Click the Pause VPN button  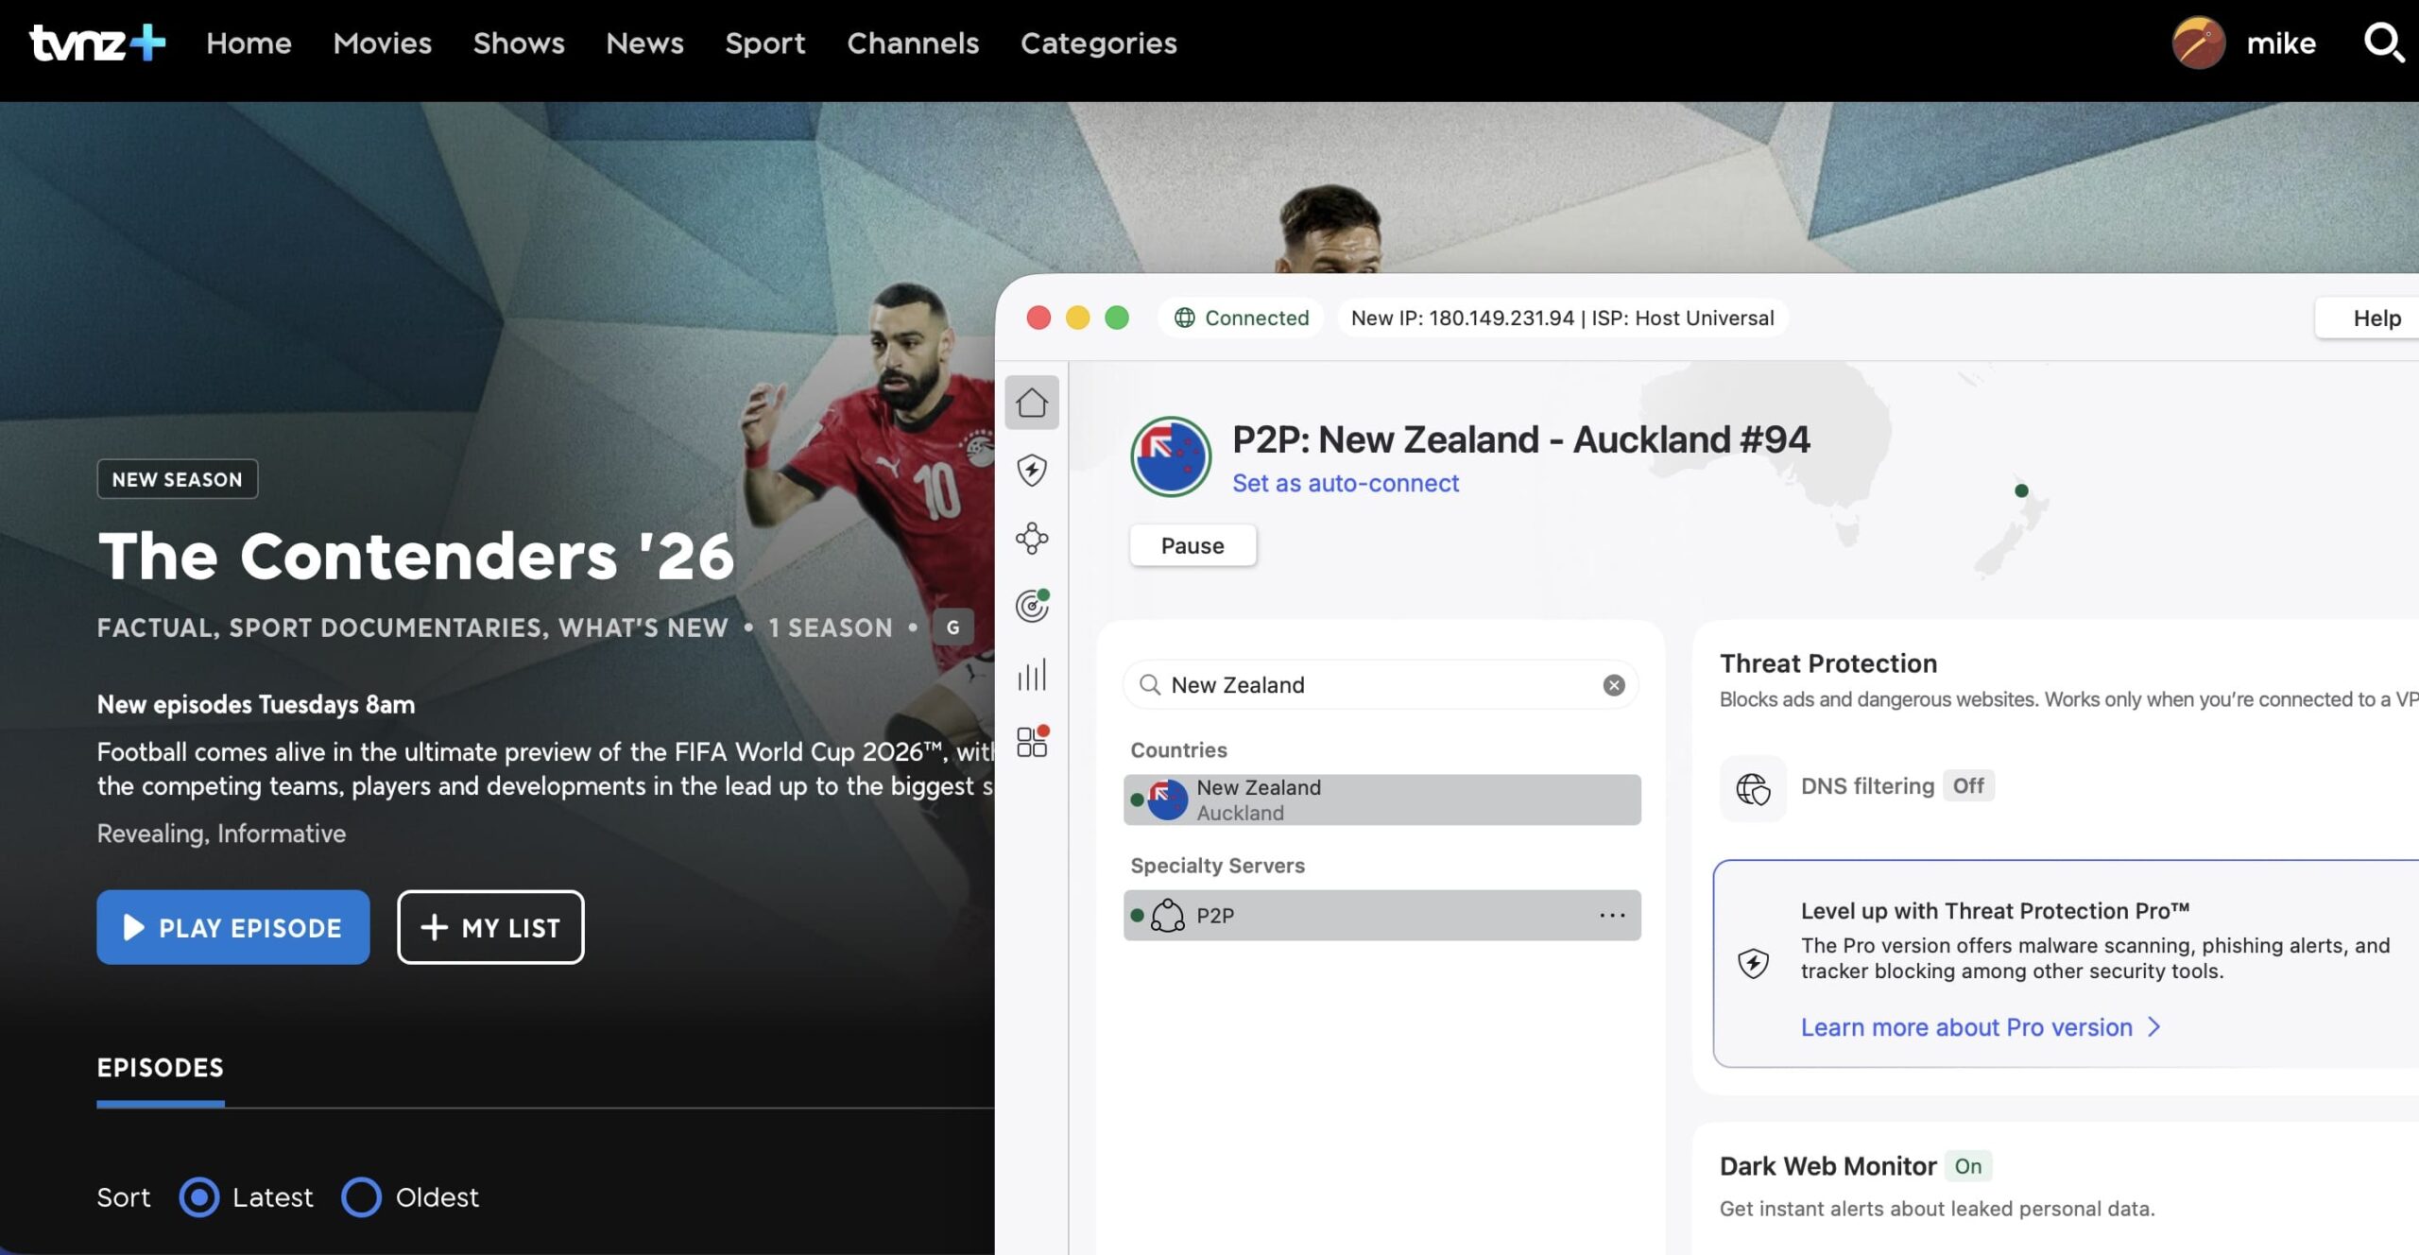[x=1192, y=545]
